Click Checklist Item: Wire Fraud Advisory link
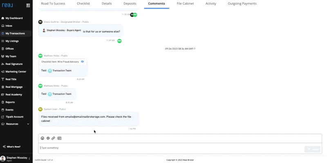 click(60, 62)
